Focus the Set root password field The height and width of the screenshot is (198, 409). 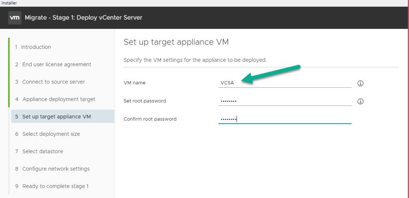pos(284,101)
